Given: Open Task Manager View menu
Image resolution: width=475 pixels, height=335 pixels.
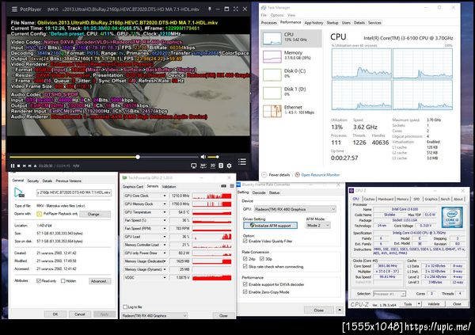Looking at the screenshot, I should tap(291, 15).
